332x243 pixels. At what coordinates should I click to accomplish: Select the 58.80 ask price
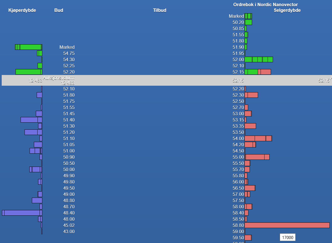click(x=238, y=226)
